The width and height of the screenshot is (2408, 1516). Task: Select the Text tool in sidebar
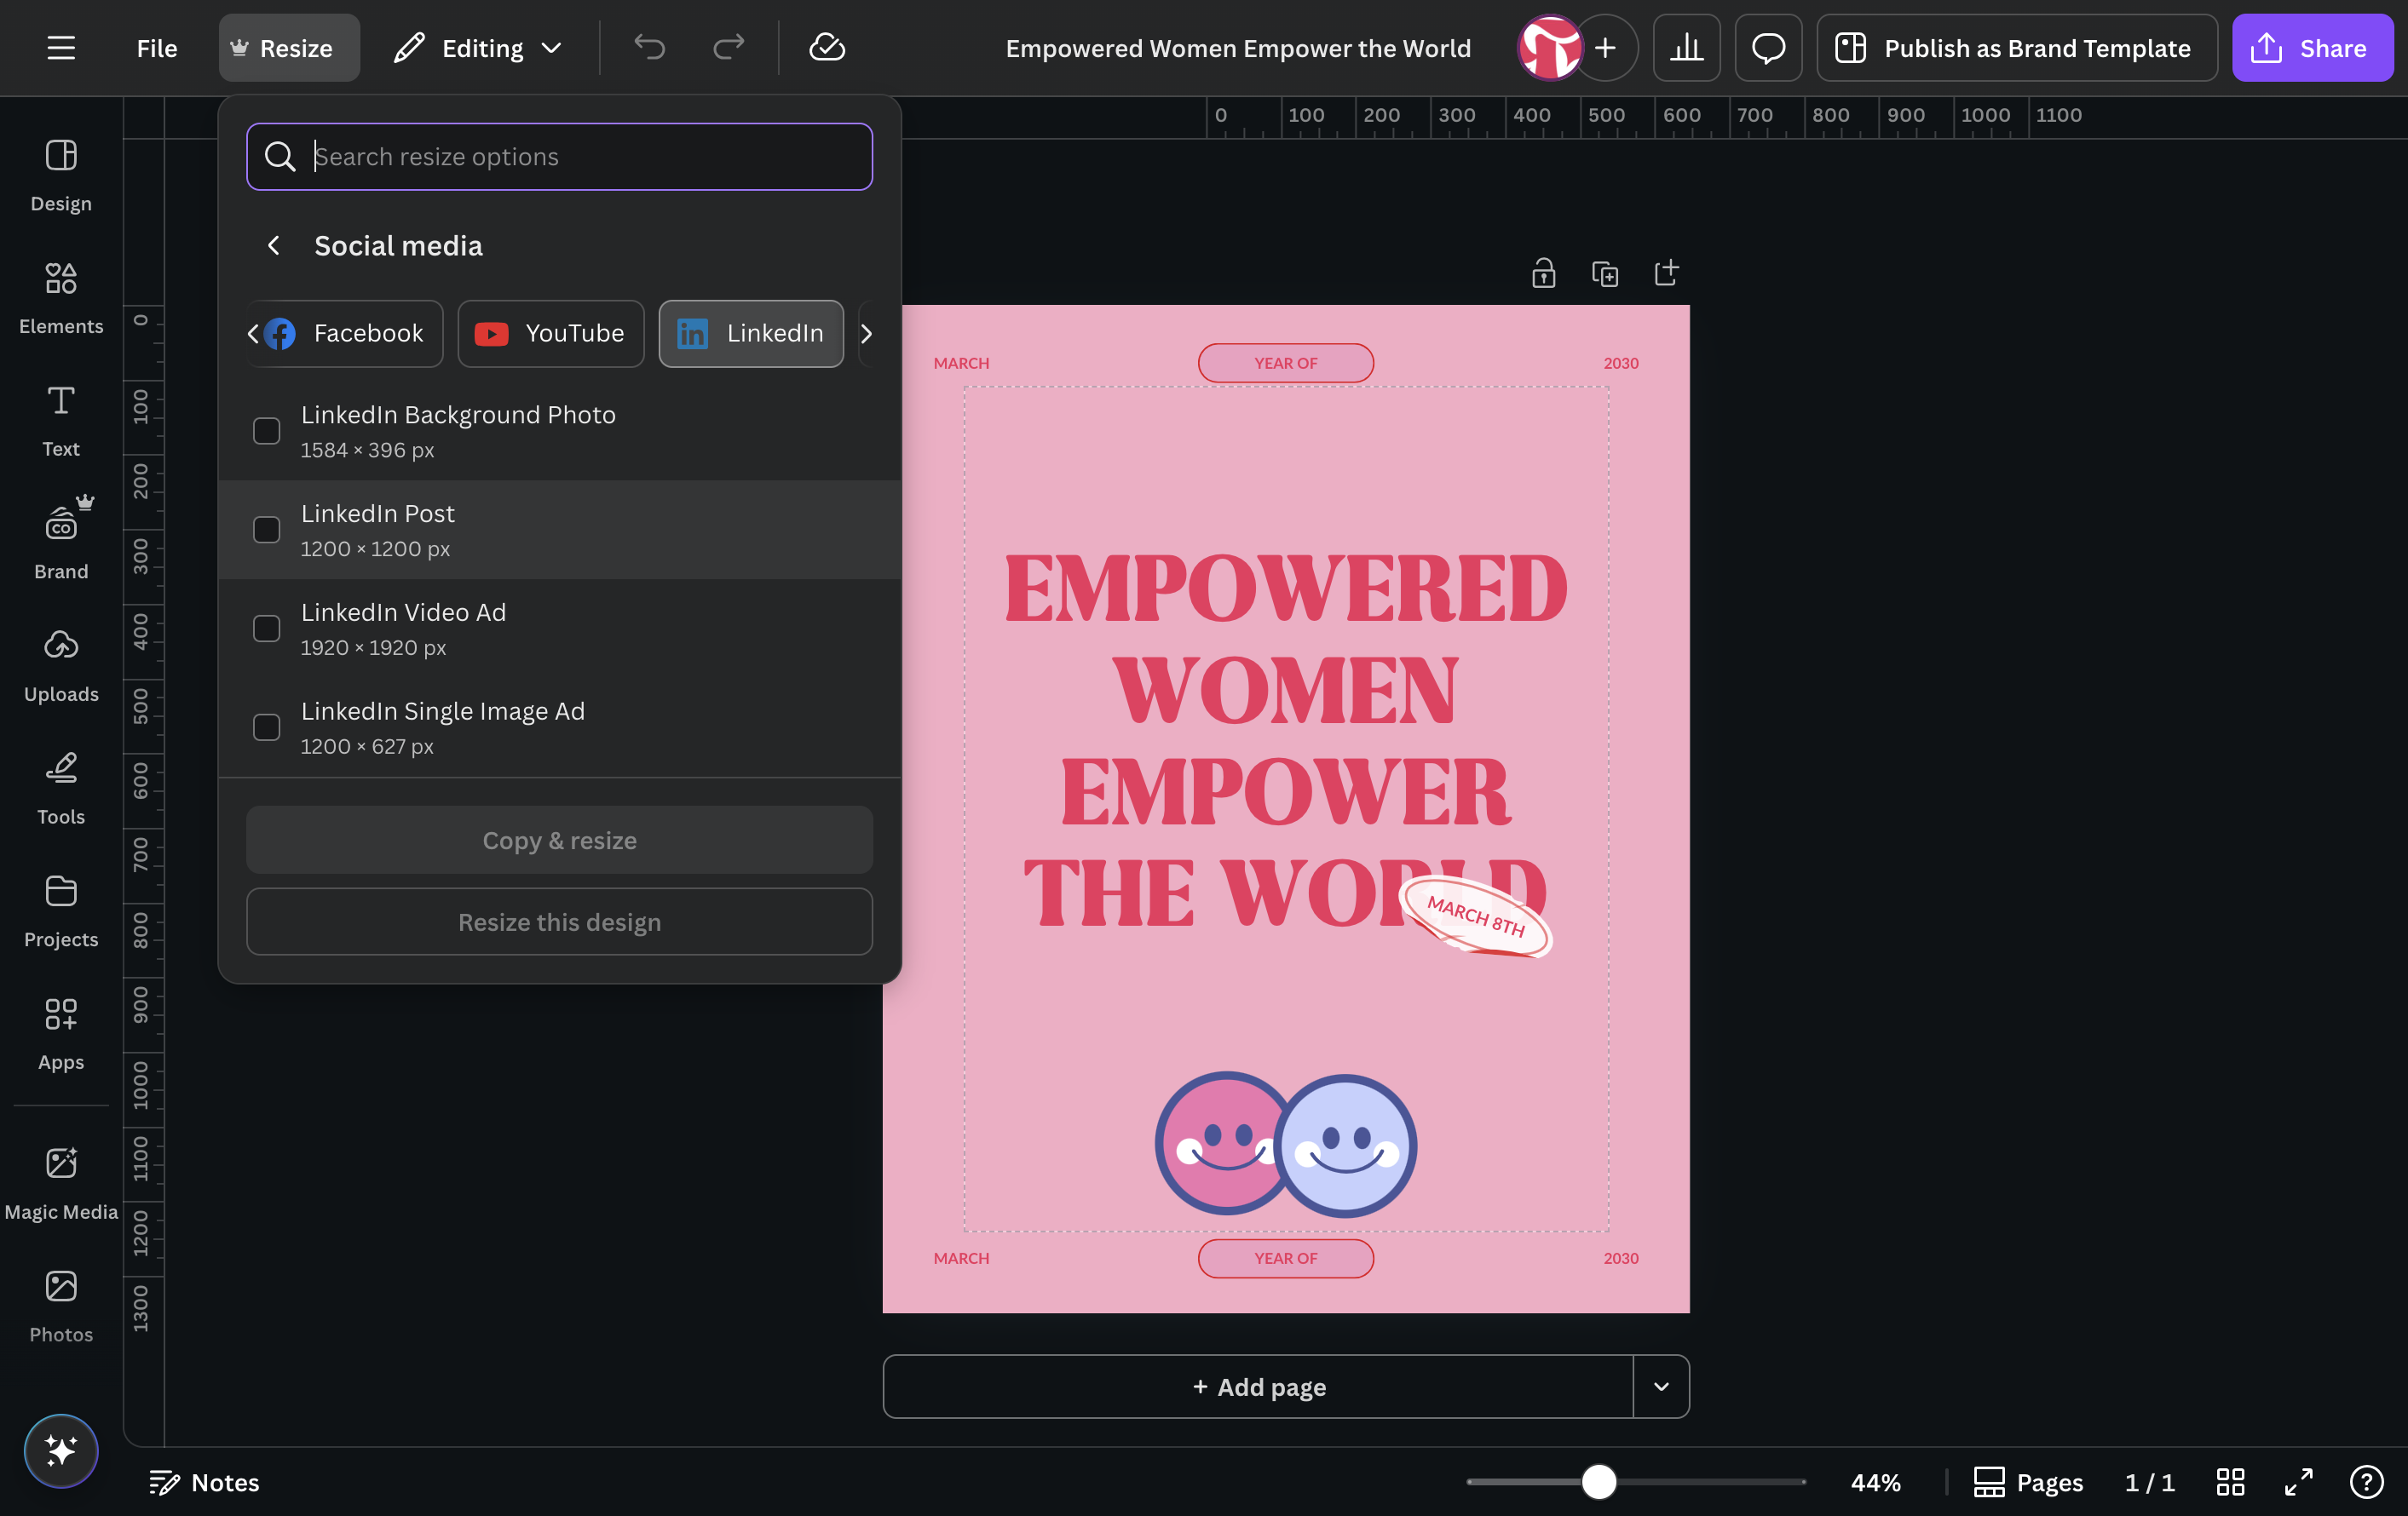coord(61,421)
